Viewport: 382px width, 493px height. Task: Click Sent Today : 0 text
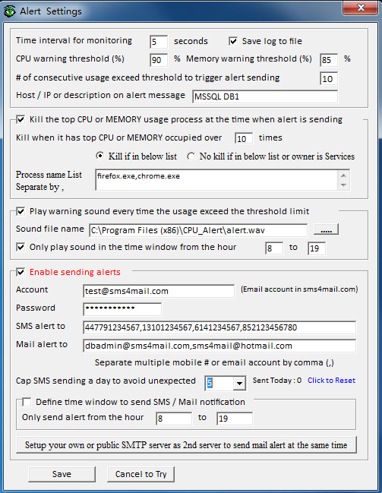pyautogui.click(x=277, y=381)
